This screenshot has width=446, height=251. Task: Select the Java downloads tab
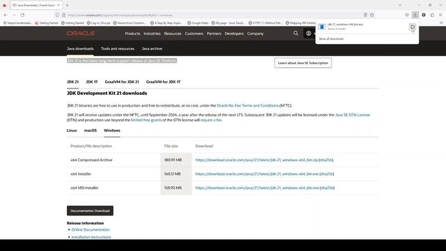[x=80, y=49]
